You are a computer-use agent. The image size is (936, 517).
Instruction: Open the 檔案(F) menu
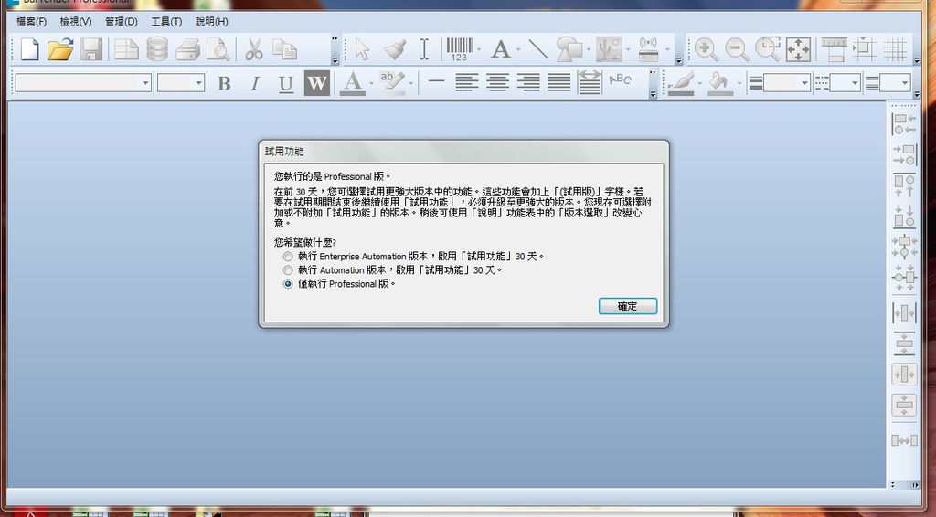pos(32,22)
